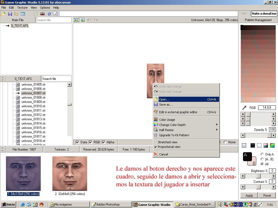Expand the Change Color Depth submenu
The width and height of the screenshot is (278, 208).
tap(186, 125)
